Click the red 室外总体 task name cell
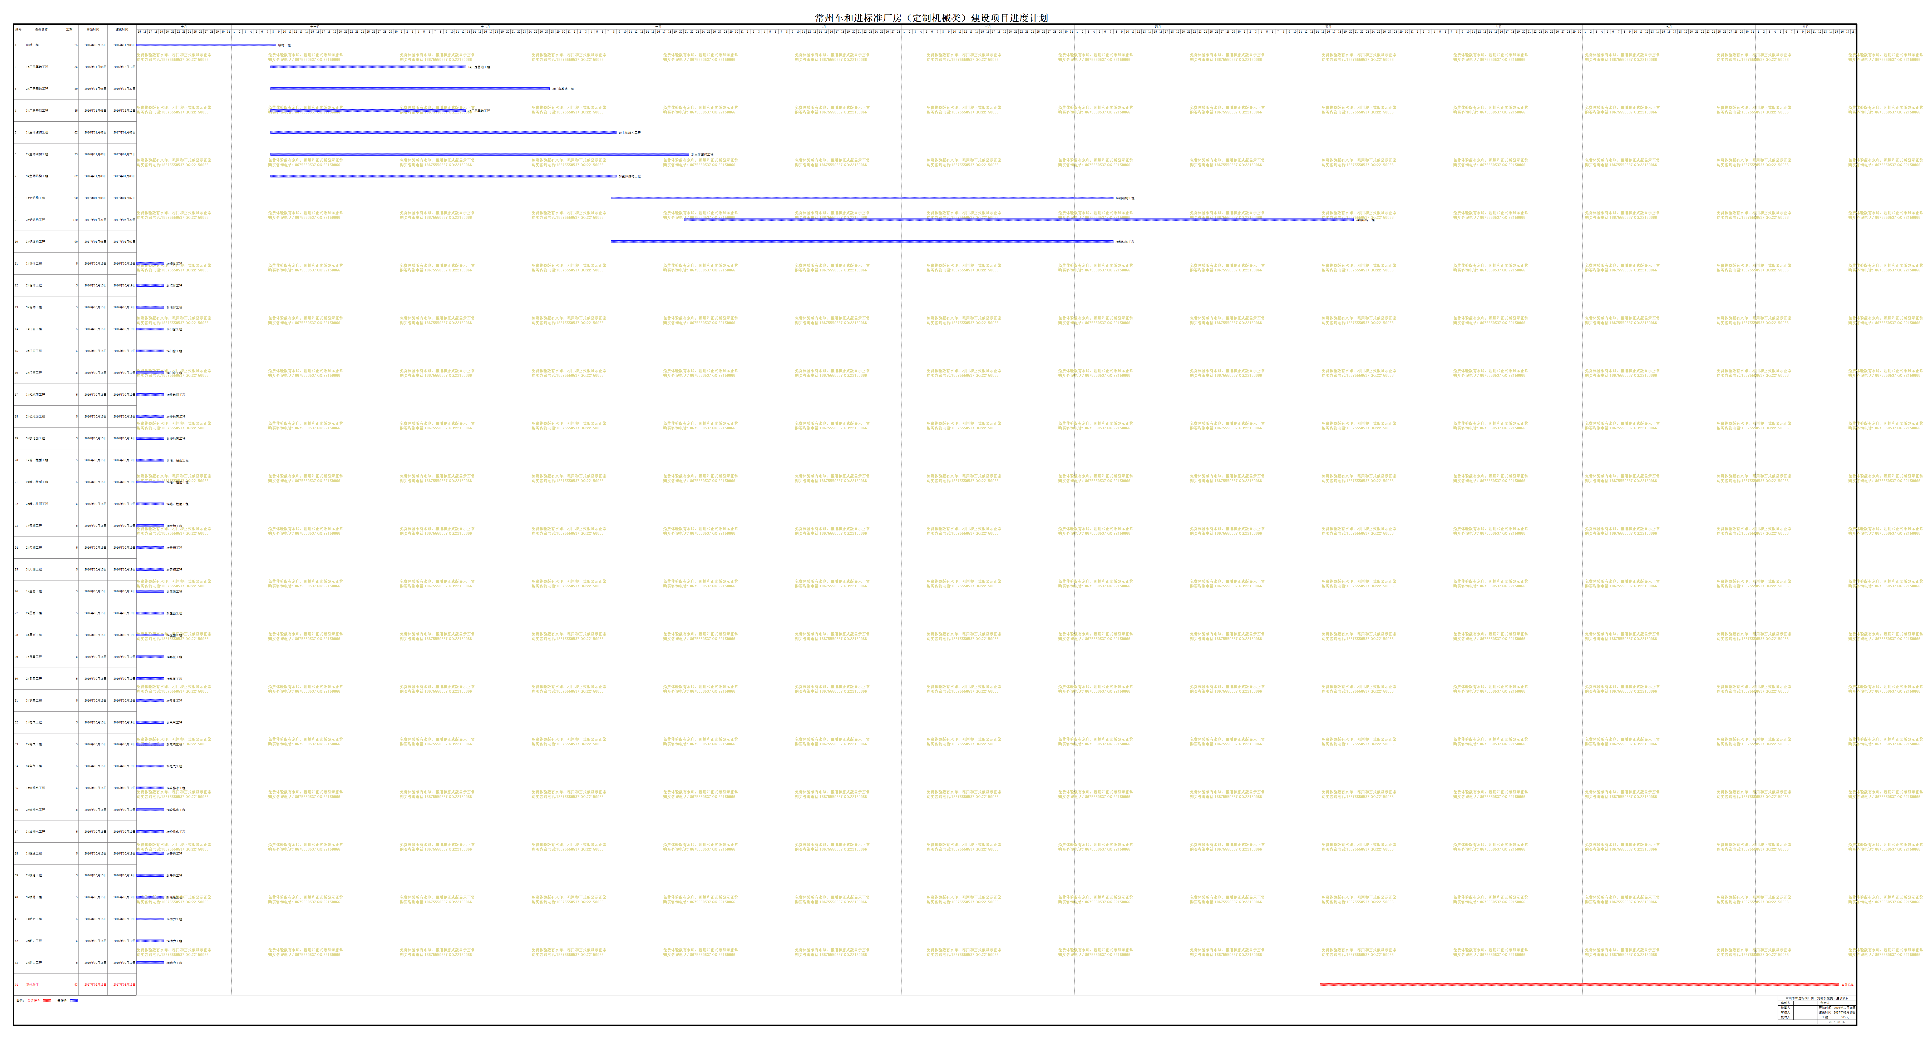This screenshot has height=1038, width=1923. coord(42,985)
